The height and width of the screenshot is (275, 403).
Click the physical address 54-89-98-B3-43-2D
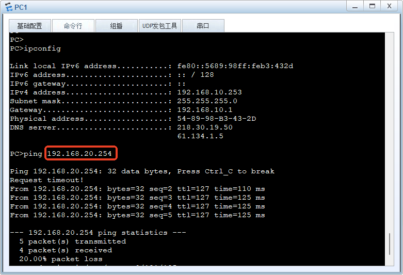point(217,119)
